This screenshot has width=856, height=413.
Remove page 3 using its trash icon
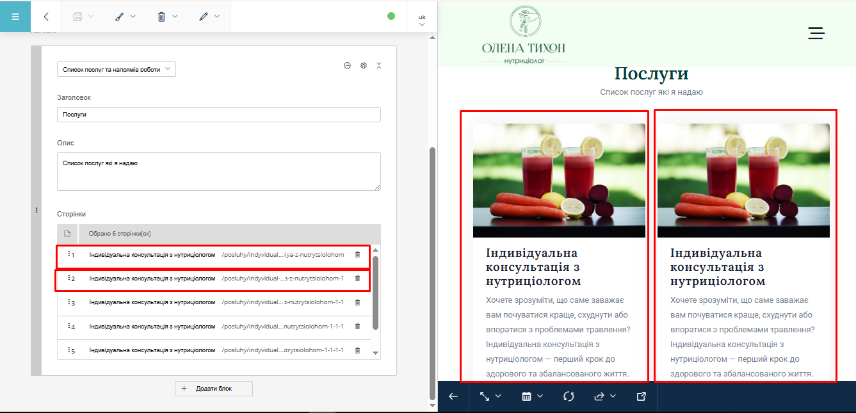[x=357, y=302]
